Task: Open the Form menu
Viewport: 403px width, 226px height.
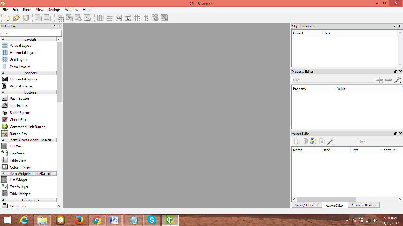Action: 27,9
